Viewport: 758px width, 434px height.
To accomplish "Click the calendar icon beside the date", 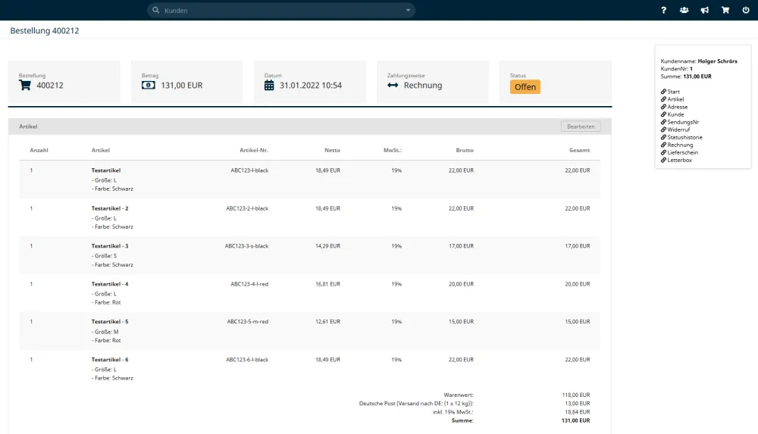I will (269, 85).
